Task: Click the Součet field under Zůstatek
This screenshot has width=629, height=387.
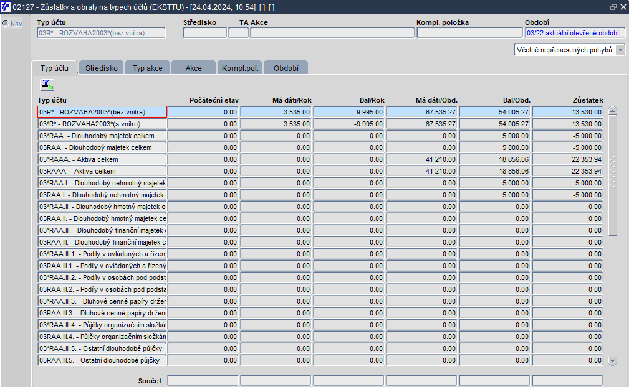Action: [x=568, y=380]
